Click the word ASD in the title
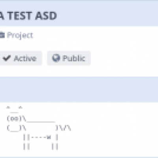The image size is (158, 158). pyautogui.click(x=46, y=16)
